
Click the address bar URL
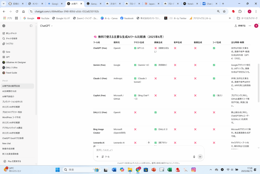coord(67,11)
